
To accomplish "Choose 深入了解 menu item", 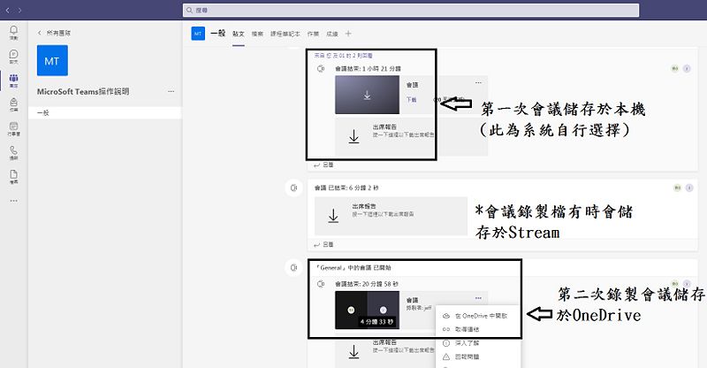I will tap(478, 343).
